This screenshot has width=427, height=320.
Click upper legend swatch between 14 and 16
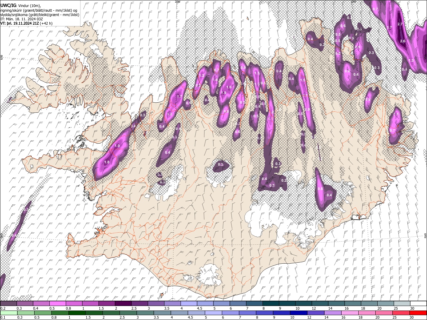pos(336,304)
